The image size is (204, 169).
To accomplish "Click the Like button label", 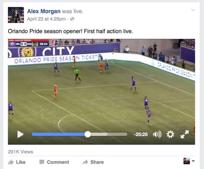I will coord(21,162).
